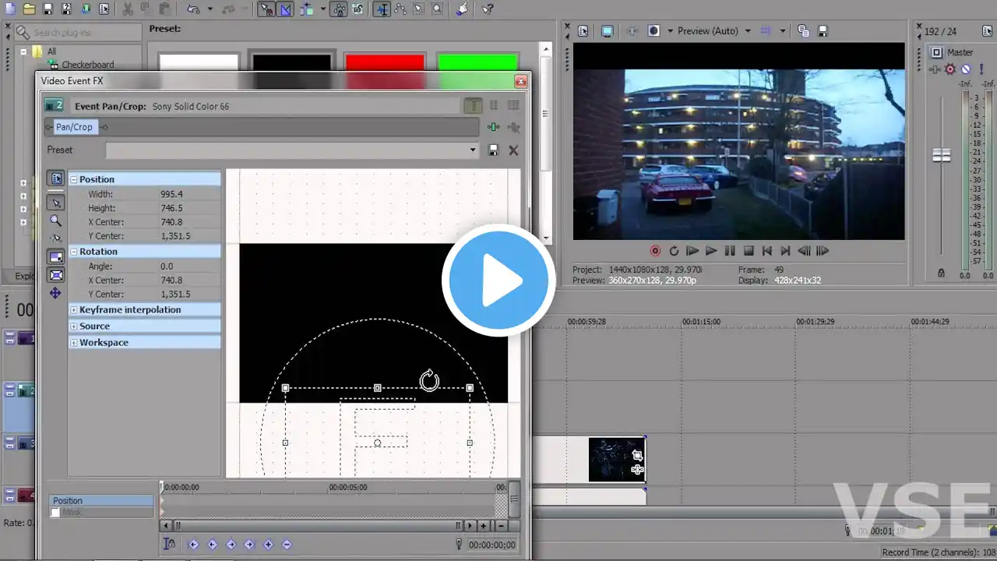Viewport: 997px width, 561px height.
Task: Save the project using the floppy icon
Action: [48, 9]
